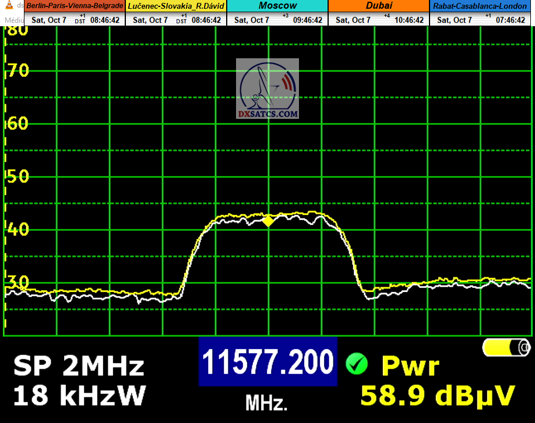Click the 11577.200 frequency field
Screen dimensions: 535x423
coord(268,362)
